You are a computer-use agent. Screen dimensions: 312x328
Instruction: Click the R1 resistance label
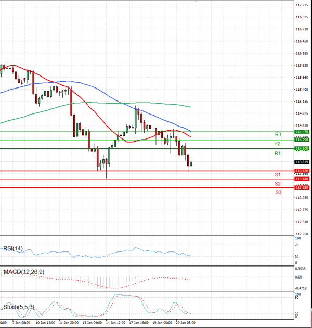point(278,154)
